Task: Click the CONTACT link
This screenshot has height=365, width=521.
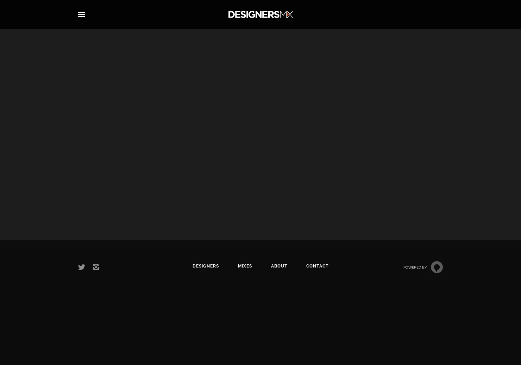Action: pyautogui.click(x=317, y=266)
